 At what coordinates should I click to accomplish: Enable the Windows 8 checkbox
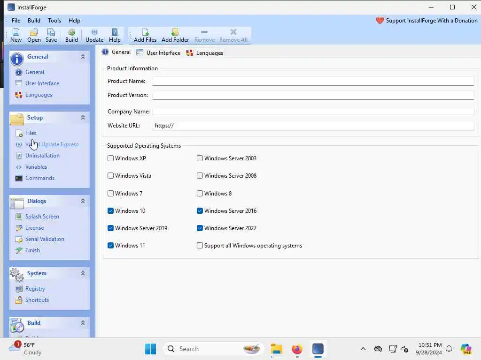[x=200, y=194]
